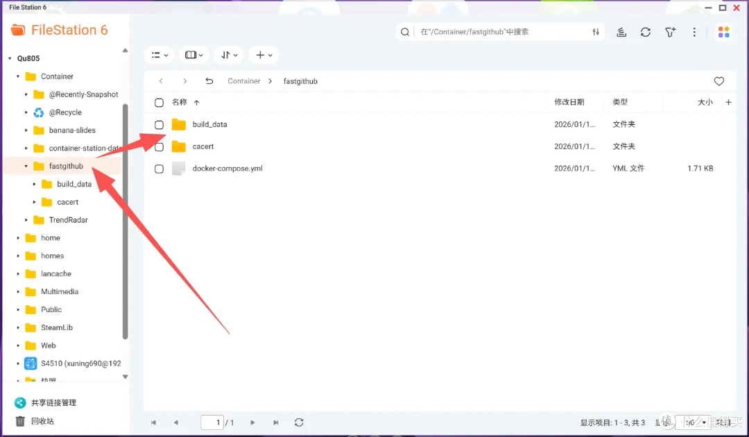Open smart file filter icon
The image size is (749, 437).
(670, 32)
